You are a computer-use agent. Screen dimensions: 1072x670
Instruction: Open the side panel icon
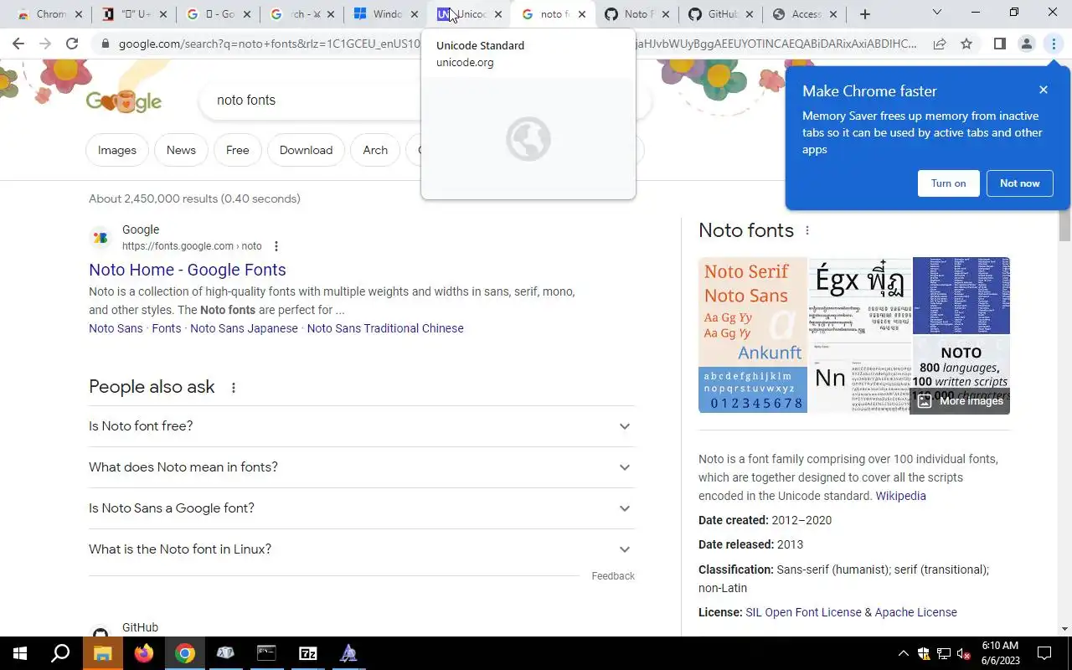click(999, 44)
